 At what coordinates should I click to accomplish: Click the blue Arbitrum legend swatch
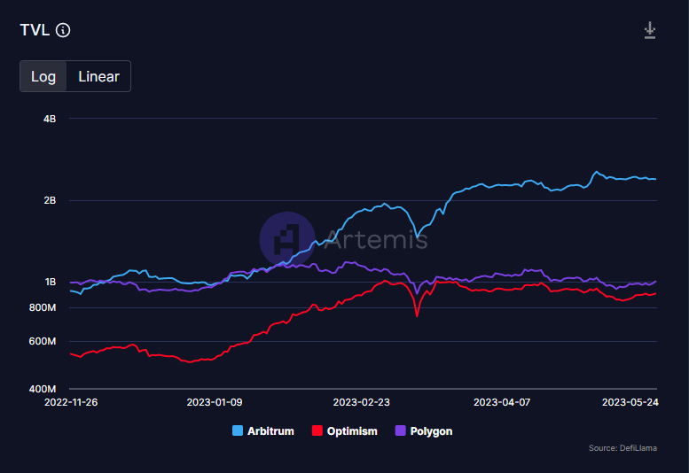tap(238, 430)
